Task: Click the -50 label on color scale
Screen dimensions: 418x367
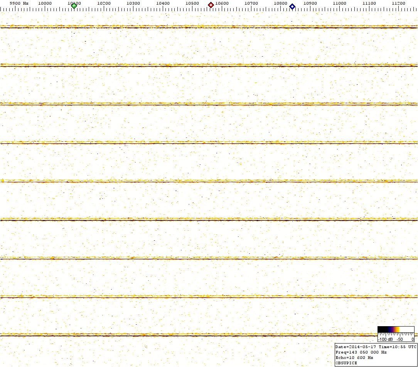Action: pyautogui.click(x=401, y=340)
